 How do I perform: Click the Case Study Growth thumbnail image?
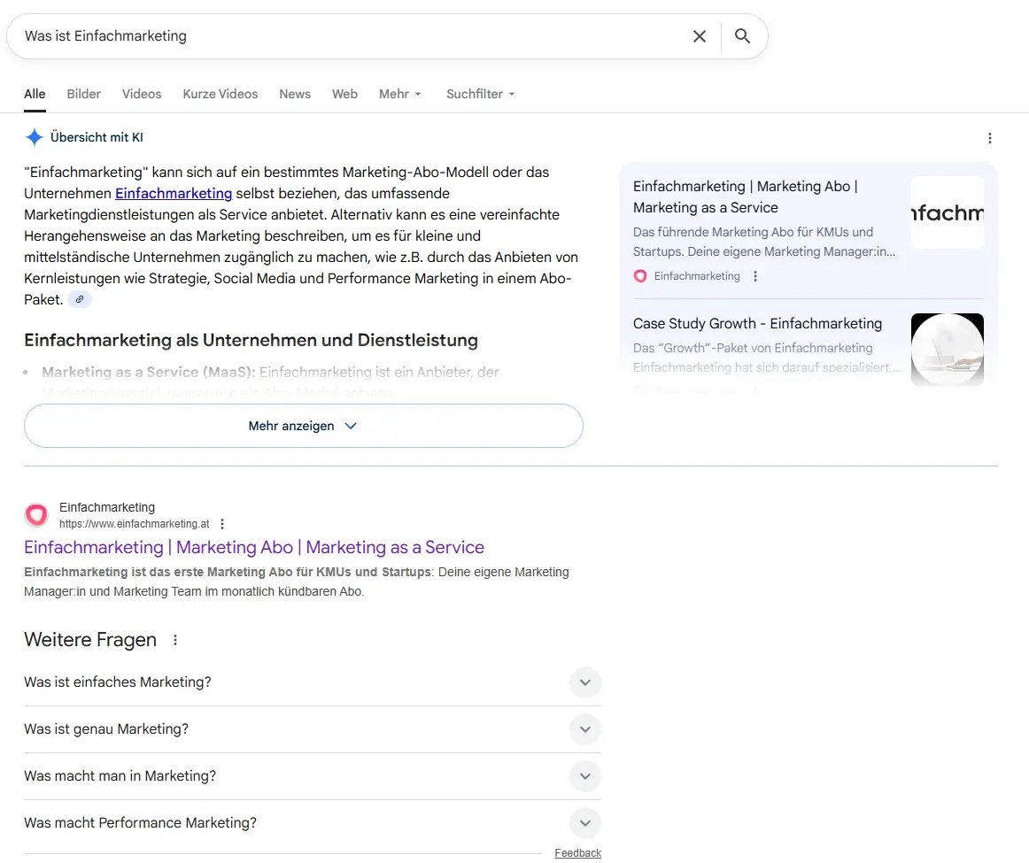[x=948, y=349]
